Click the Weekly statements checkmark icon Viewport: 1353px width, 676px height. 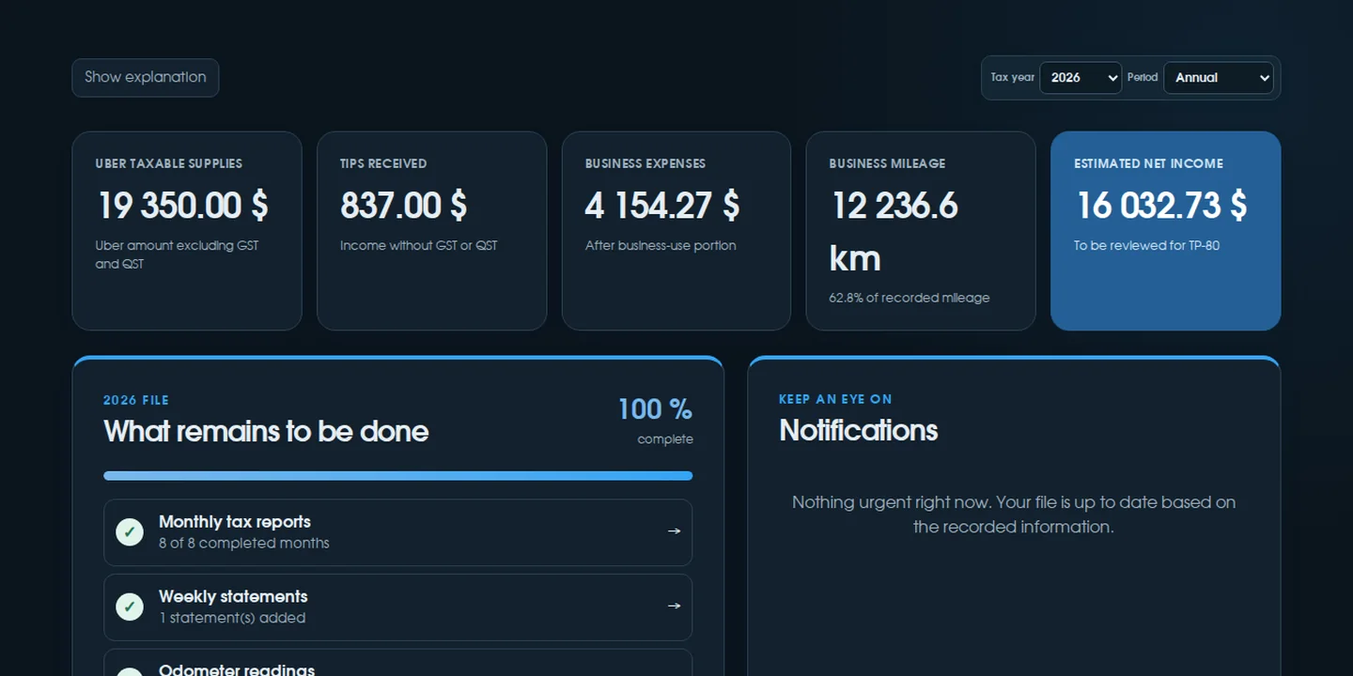tap(130, 607)
